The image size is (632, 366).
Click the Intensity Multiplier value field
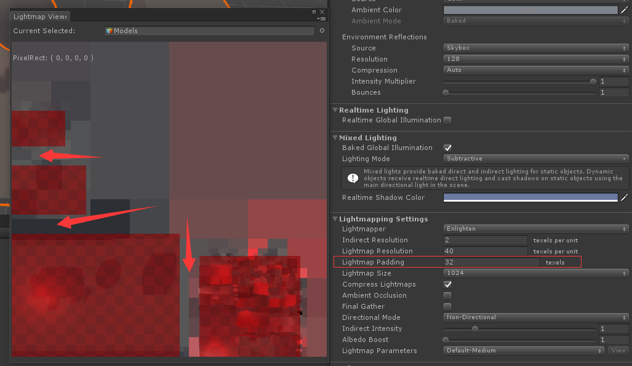coord(614,81)
